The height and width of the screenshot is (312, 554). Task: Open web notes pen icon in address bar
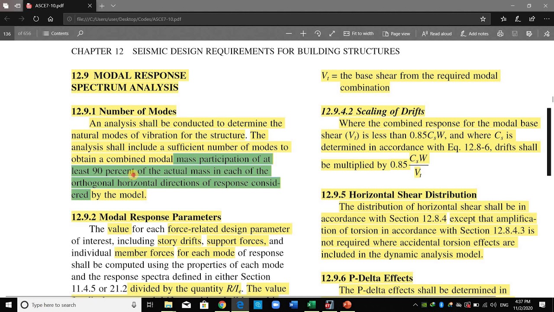coord(518,19)
